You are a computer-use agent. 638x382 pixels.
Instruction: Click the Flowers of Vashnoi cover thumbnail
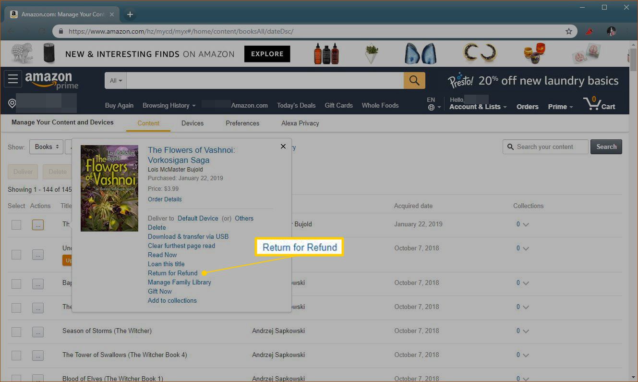[x=109, y=188]
